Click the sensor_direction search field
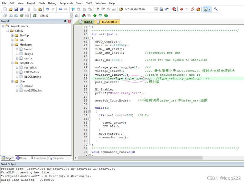The height and width of the screenshot is (183, 244). (139, 9)
